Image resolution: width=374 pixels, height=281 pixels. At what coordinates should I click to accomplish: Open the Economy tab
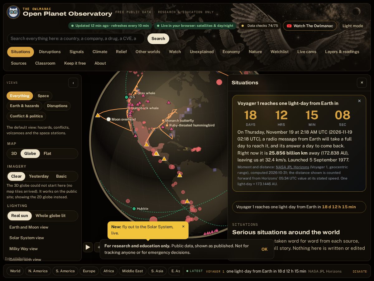pyautogui.click(x=231, y=52)
